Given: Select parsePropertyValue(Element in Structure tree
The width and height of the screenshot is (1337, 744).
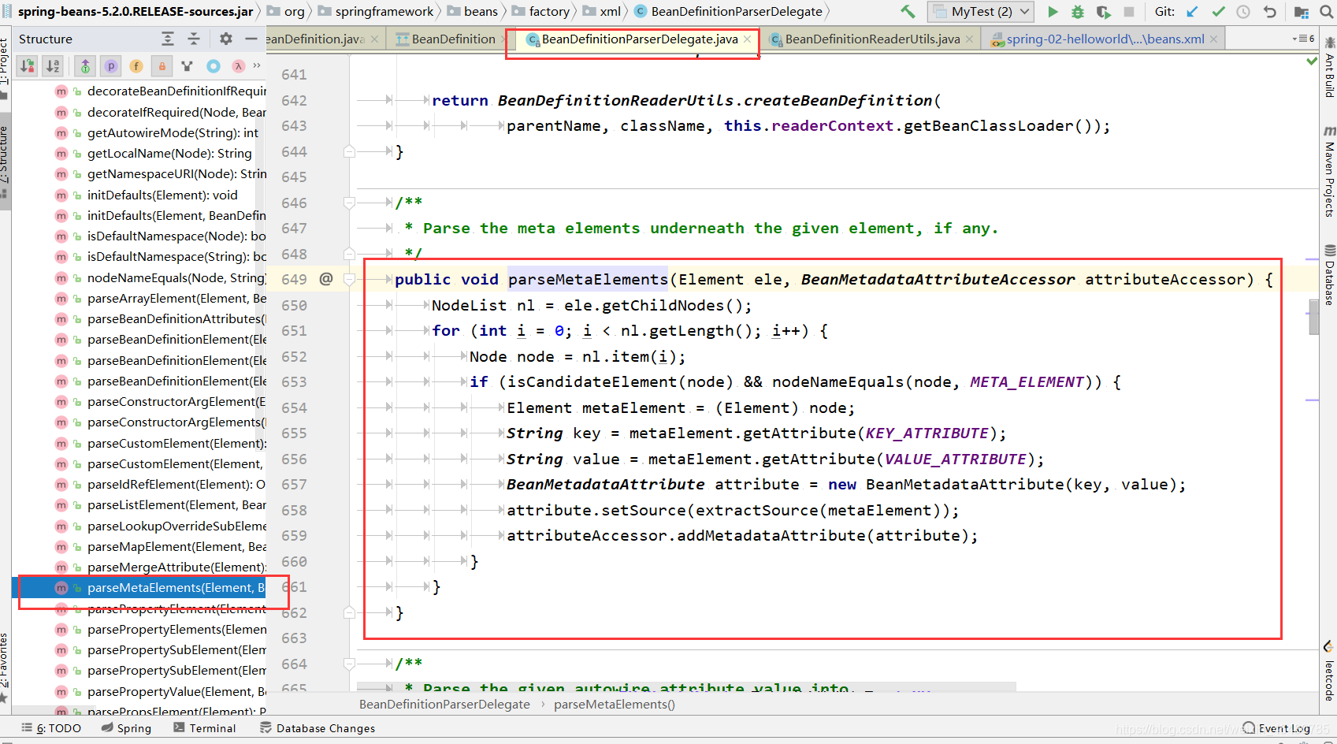Looking at the screenshot, I should click(x=176, y=691).
